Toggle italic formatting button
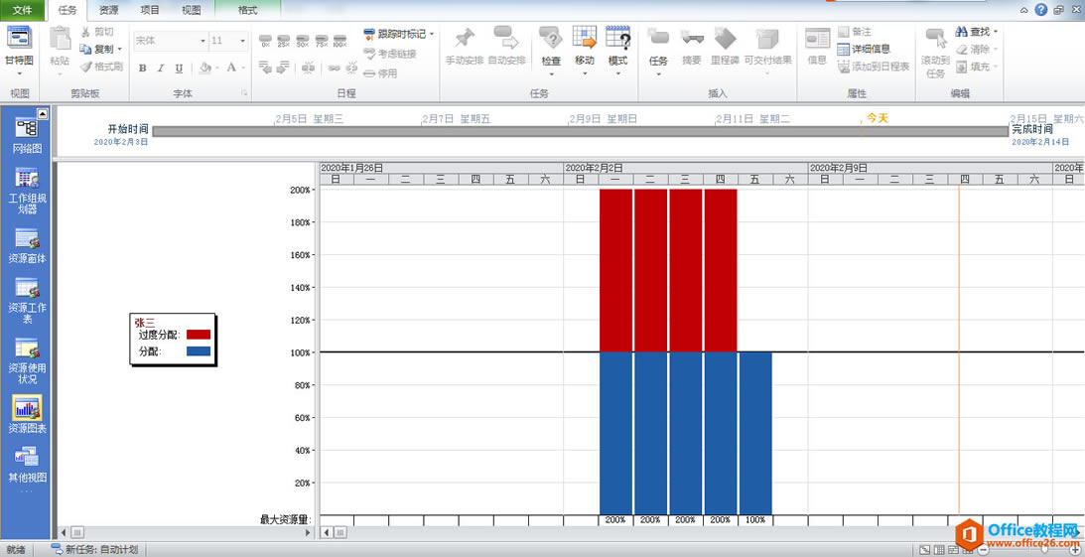Image resolution: width=1085 pixels, height=557 pixels. pyautogui.click(x=161, y=69)
